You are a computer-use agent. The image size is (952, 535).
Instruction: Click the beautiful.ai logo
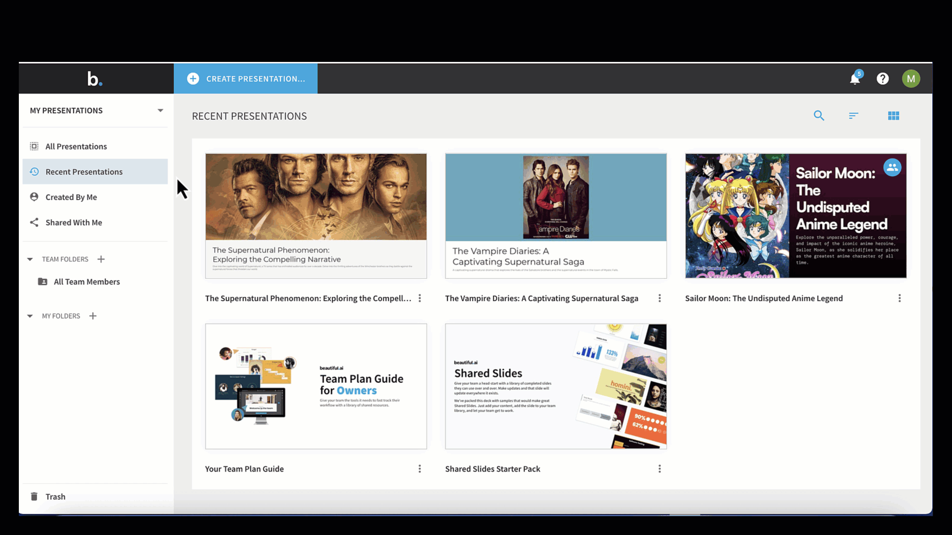95,79
